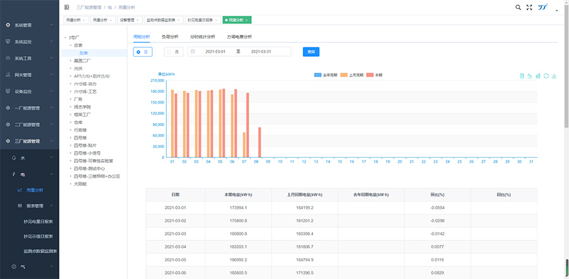Viewport: 569px width, 279px height.
Task: Open 力调电费分析 tab
Action: (x=239, y=37)
